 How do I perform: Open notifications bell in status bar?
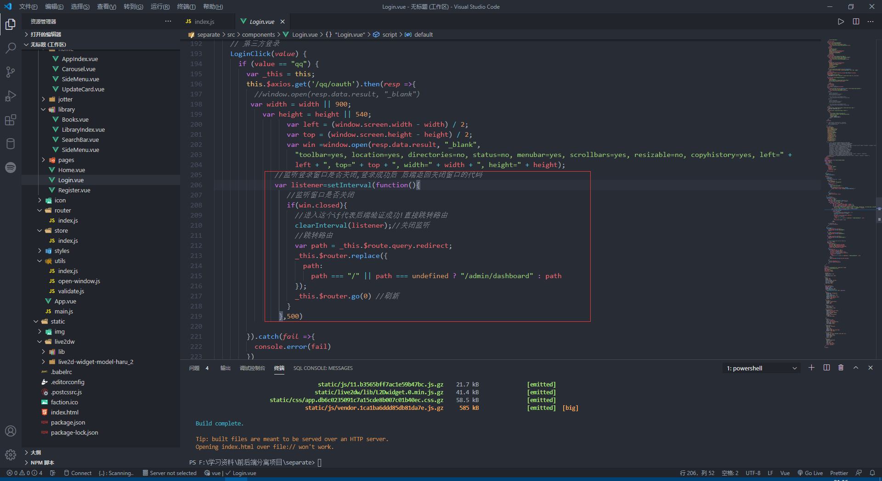[872, 473]
